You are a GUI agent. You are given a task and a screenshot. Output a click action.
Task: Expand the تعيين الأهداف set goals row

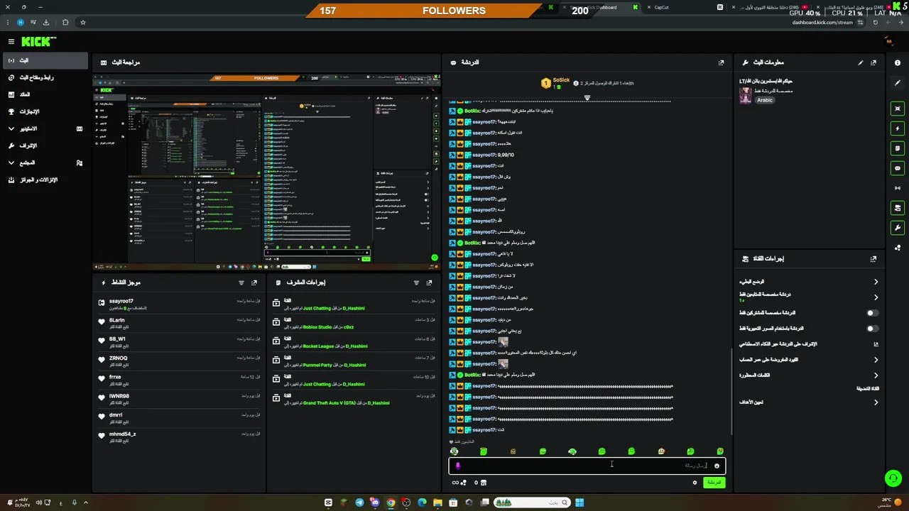click(808, 402)
